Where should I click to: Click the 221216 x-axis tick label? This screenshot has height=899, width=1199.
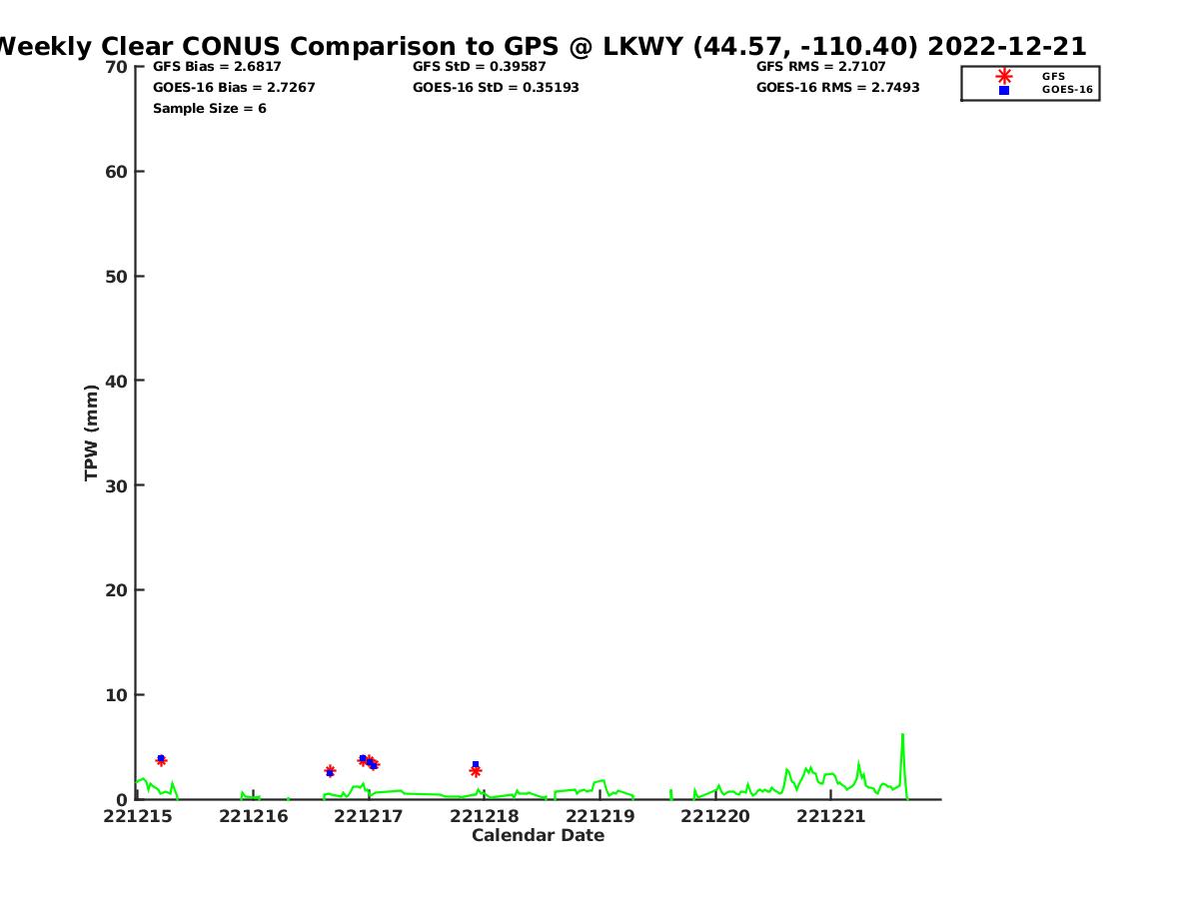[253, 817]
